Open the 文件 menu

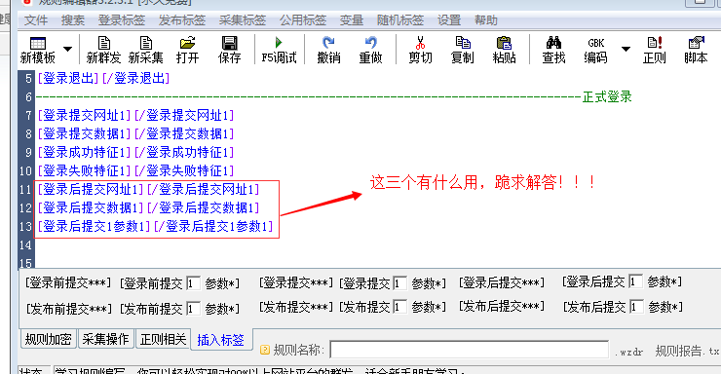[x=36, y=20]
